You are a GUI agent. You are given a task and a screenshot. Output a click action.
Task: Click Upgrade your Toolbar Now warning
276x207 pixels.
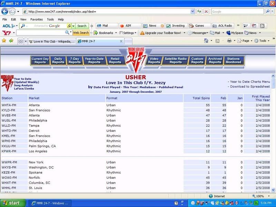tap(161, 33)
